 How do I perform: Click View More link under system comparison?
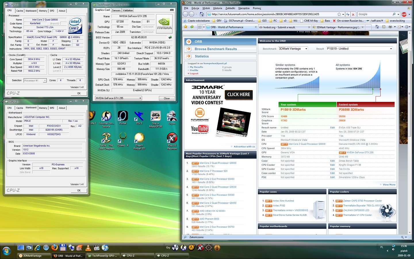(389, 185)
